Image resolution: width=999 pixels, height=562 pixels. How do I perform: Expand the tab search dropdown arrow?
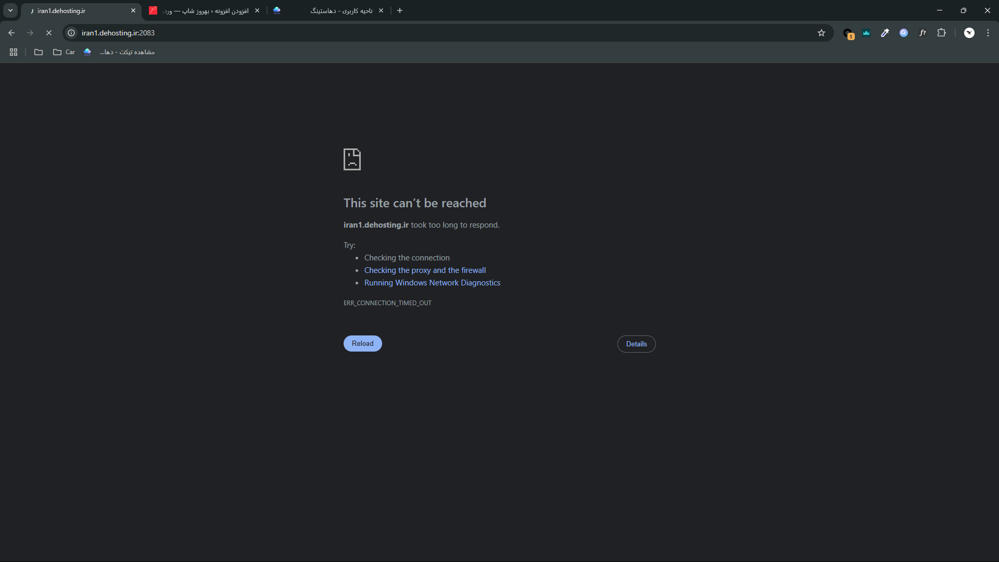(10, 10)
